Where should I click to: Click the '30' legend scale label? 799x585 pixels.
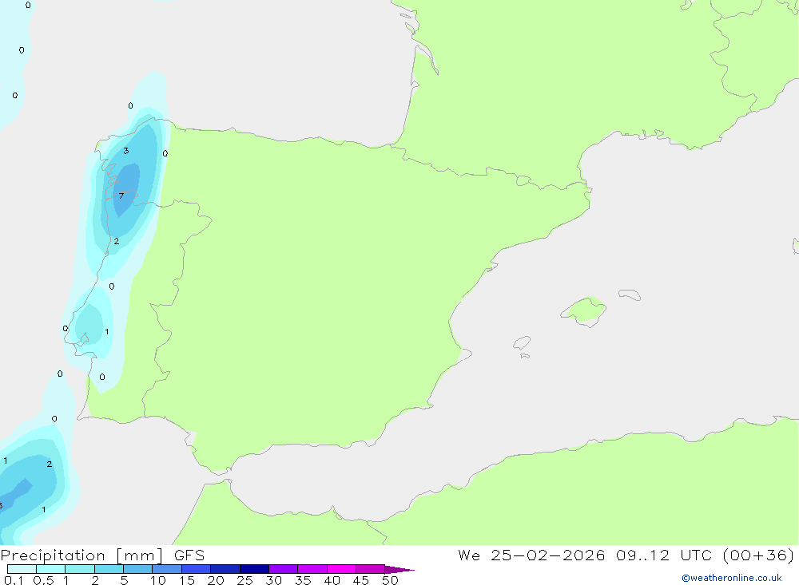(x=273, y=580)
